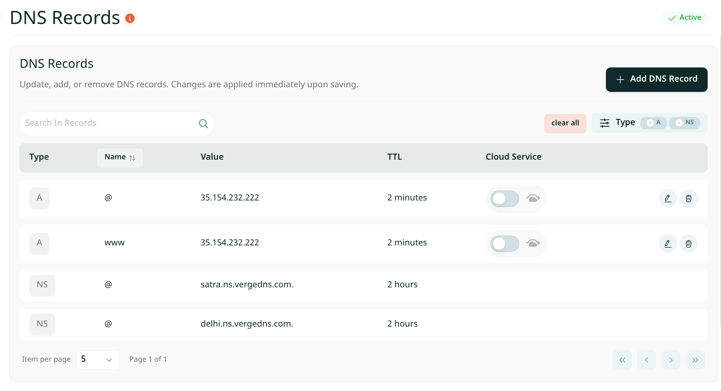
Task: Edit the www A record with pencil icon
Action: coord(668,244)
